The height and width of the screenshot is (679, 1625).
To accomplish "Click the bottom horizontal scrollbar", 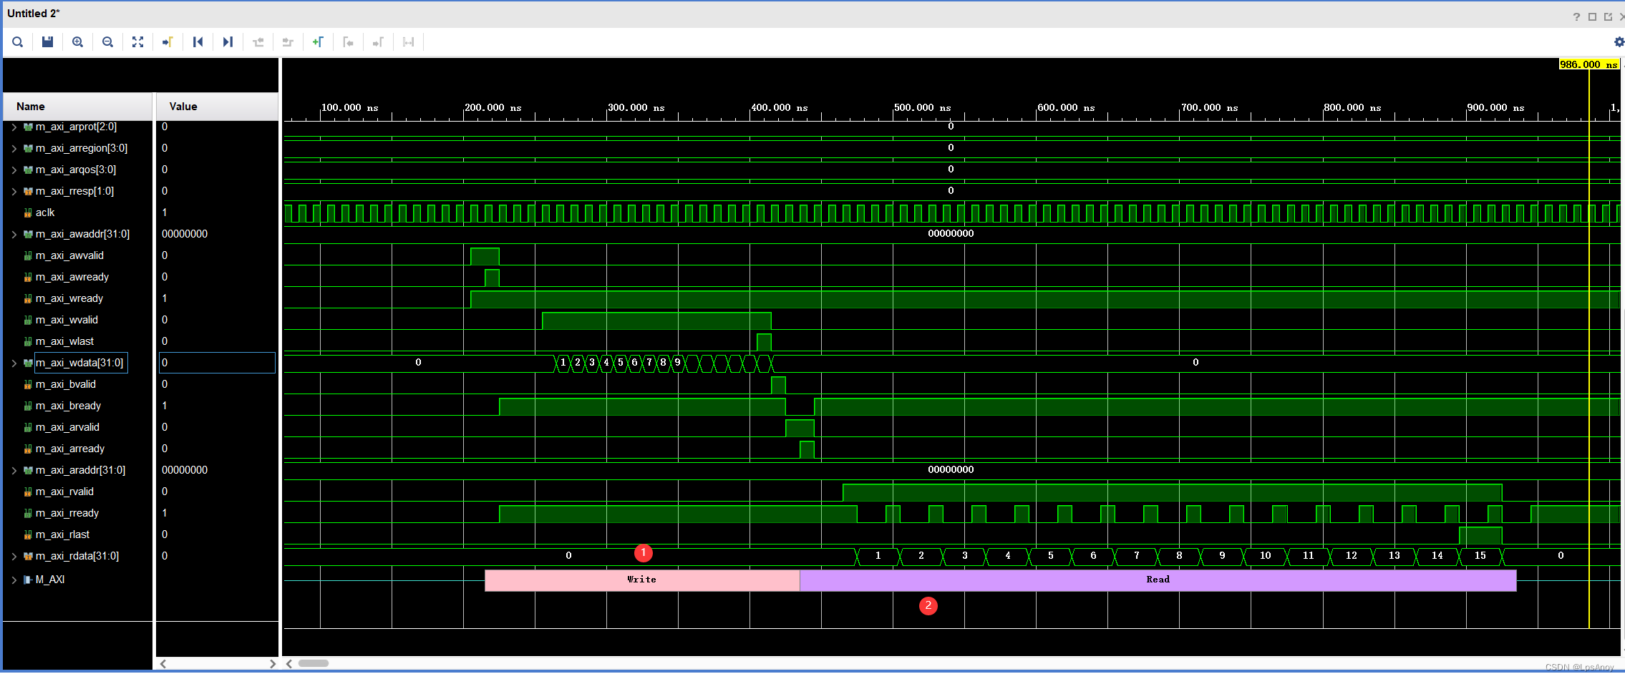I will tap(315, 664).
